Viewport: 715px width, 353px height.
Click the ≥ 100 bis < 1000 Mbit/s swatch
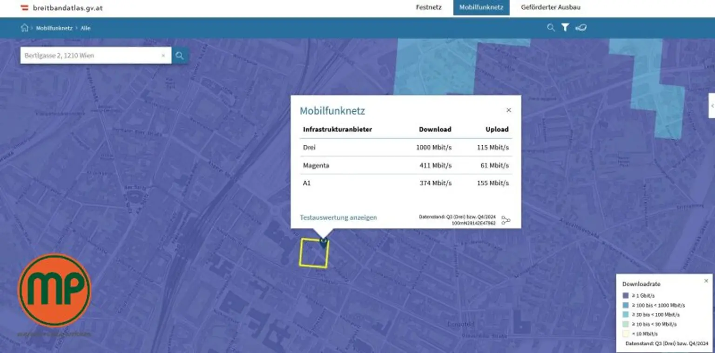(x=626, y=305)
